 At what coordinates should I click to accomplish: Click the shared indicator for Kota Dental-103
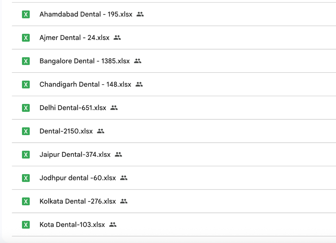point(113,225)
